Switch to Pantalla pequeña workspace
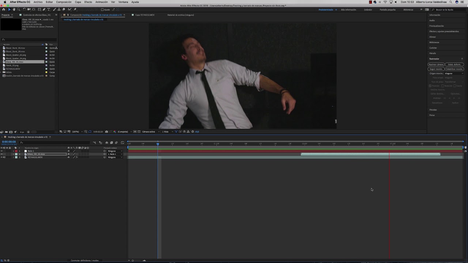Viewport: 468px width, 263px height. click(388, 9)
